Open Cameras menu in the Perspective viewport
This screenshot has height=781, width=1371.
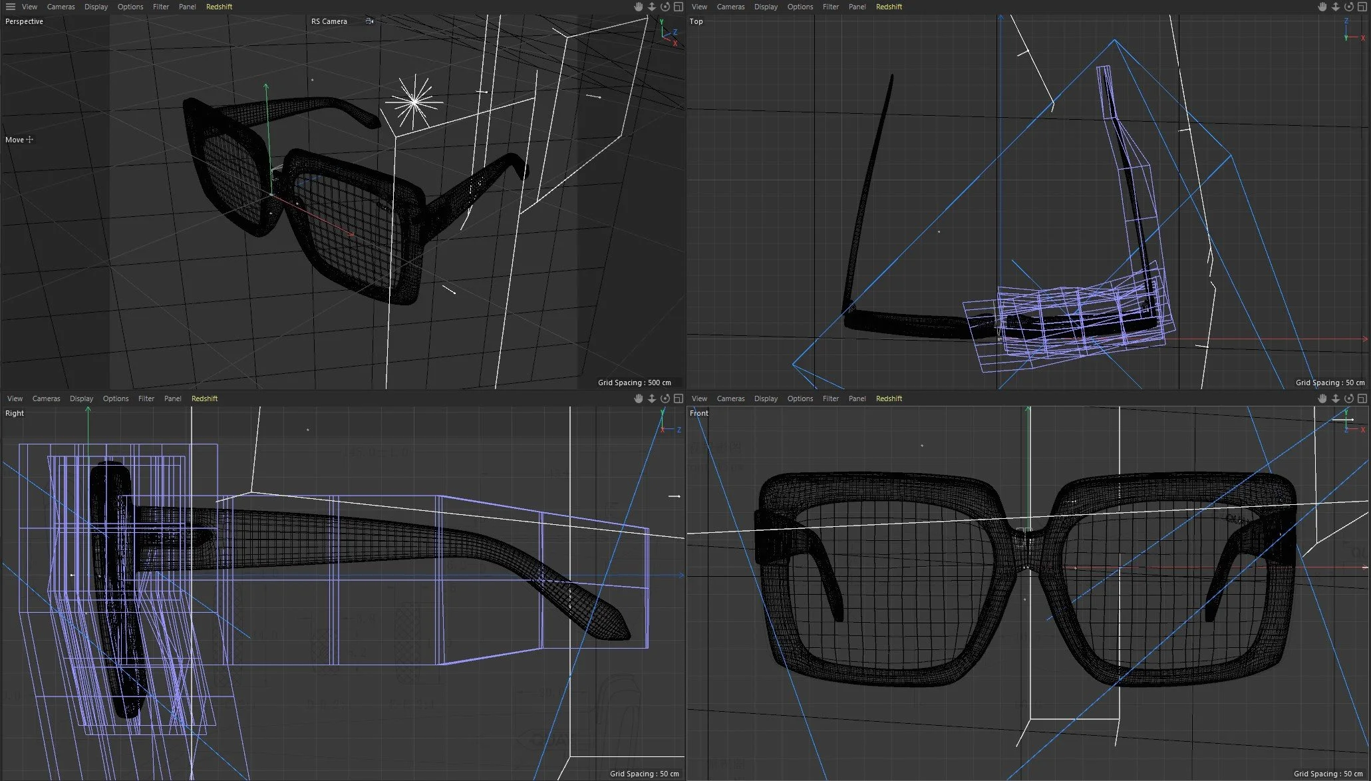pyautogui.click(x=61, y=7)
